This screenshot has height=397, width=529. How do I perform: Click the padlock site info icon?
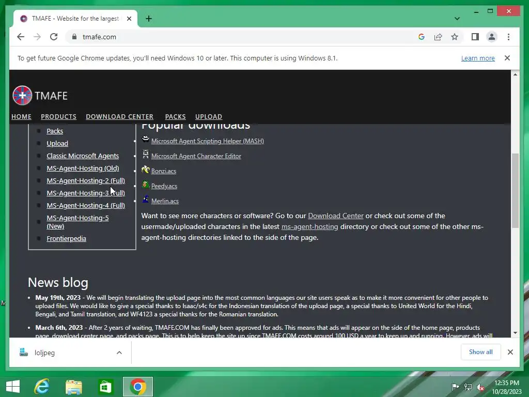pyautogui.click(x=74, y=37)
